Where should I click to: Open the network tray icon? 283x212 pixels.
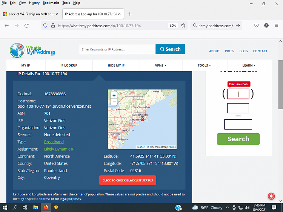point(241,208)
